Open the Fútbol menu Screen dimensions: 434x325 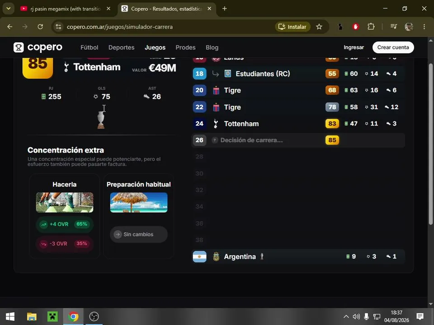pyautogui.click(x=89, y=47)
